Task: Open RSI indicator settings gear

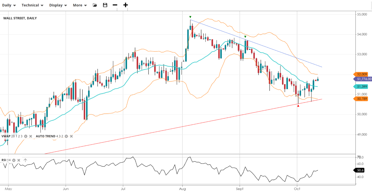Action: click(14, 160)
